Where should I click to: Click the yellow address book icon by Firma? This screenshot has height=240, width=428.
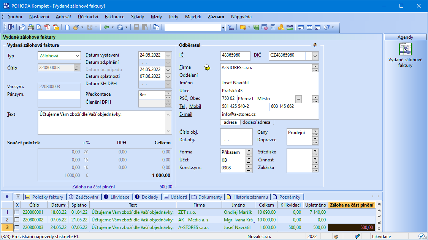pos(208,67)
